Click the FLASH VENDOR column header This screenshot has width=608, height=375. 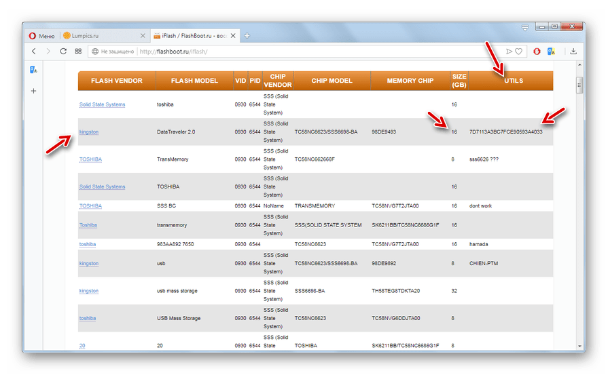click(117, 81)
